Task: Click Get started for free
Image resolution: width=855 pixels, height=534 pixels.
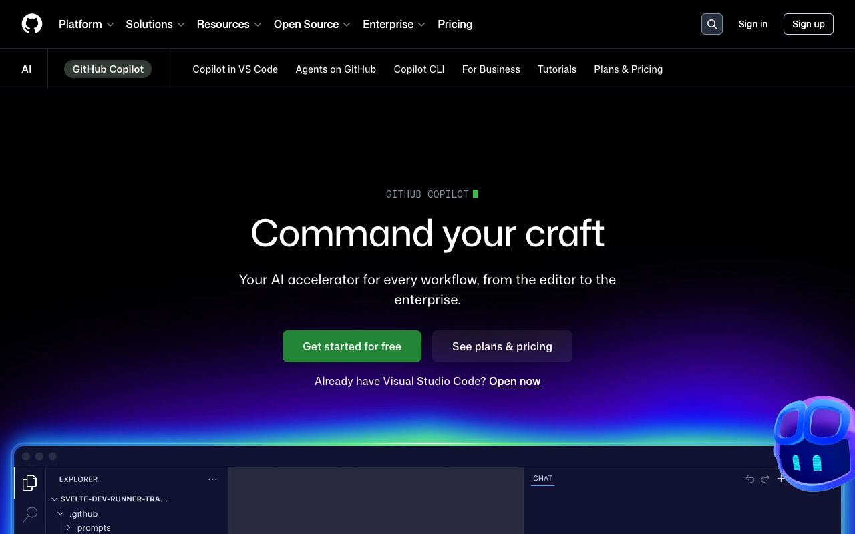Action: (352, 346)
